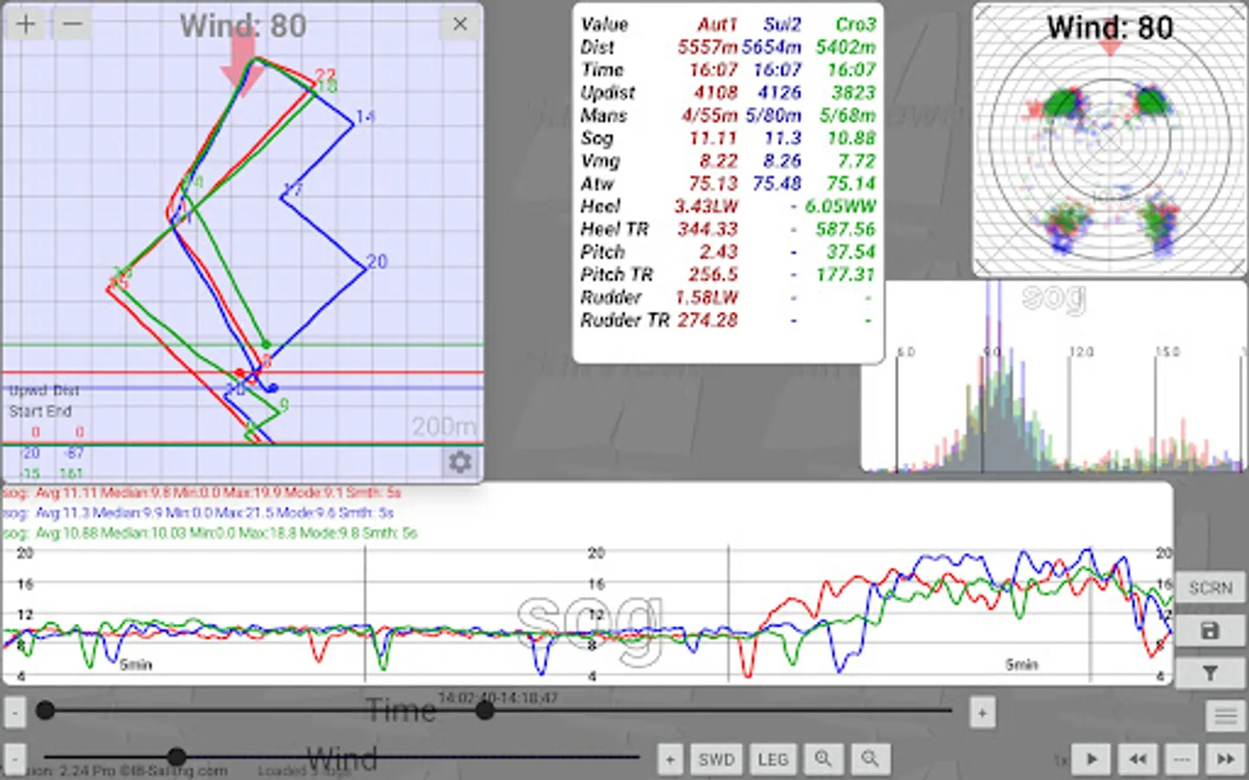Rewind playback with double-left arrows
This screenshot has height=780, width=1249.
(x=1137, y=759)
